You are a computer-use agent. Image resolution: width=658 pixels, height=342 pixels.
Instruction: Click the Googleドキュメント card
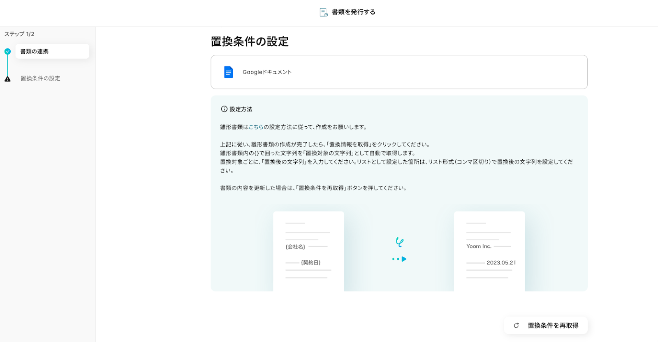tap(399, 72)
